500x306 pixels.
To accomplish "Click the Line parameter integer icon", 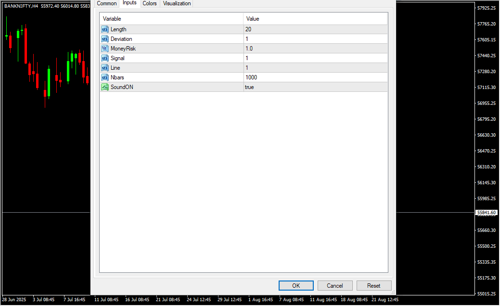I will pyautogui.click(x=104, y=68).
